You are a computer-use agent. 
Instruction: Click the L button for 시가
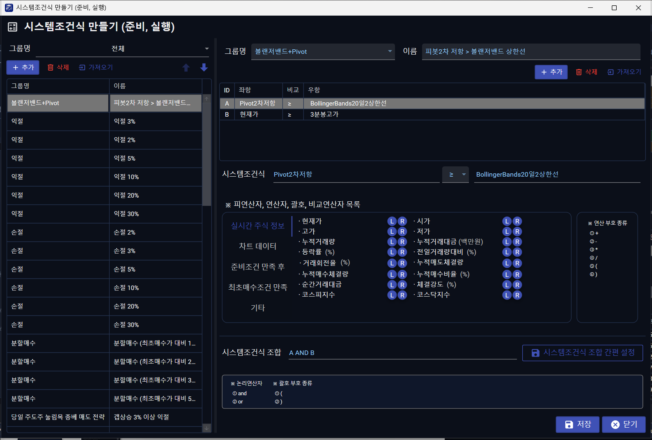(x=507, y=221)
